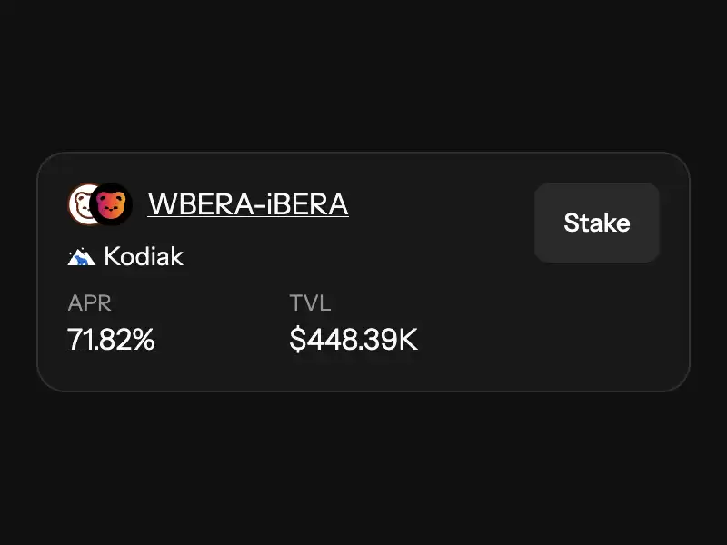727x545 pixels.
Task: Click the TVL label
Action: point(310,303)
